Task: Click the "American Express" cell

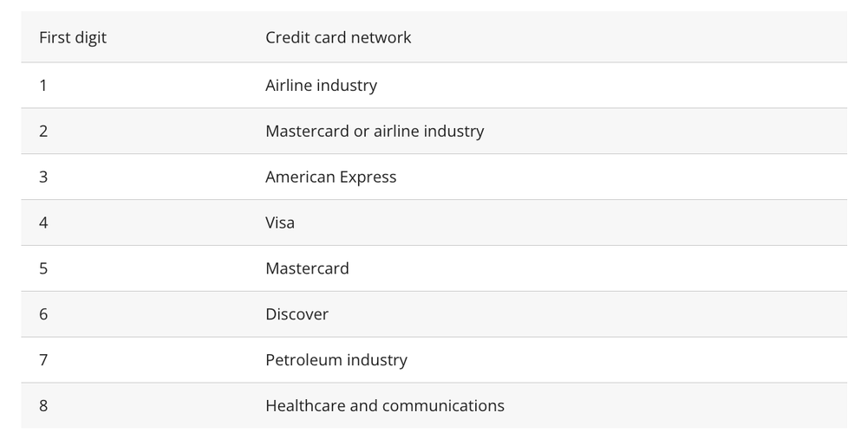Action: (330, 177)
